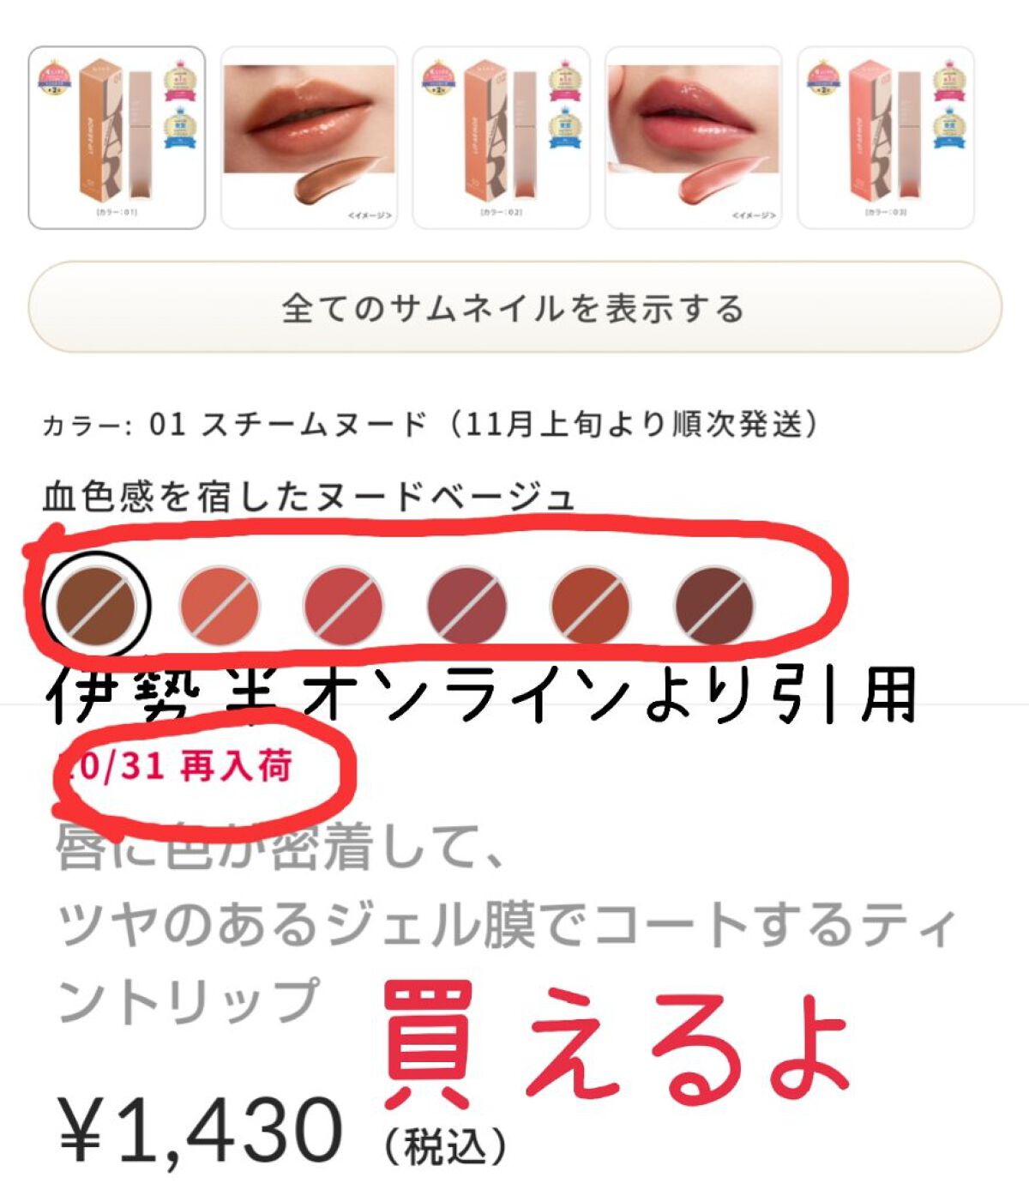
Task: Open the brown glossy lips image thumbnail
Action: tap(309, 137)
